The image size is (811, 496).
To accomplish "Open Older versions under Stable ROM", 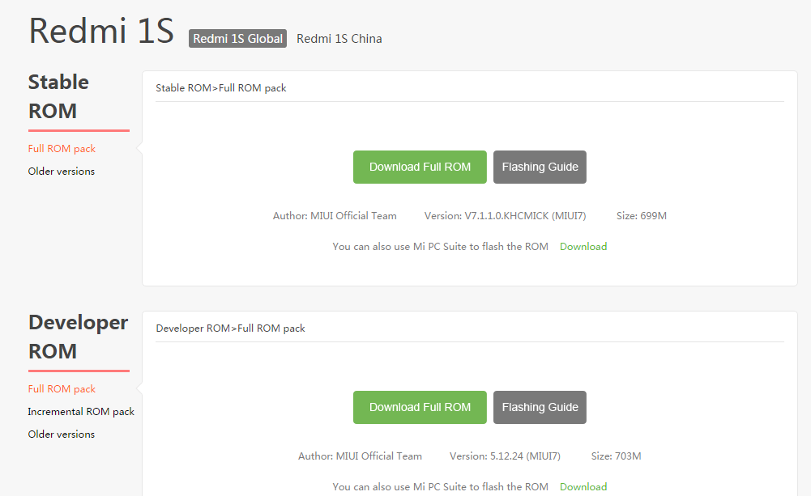I will (x=61, y=172).
